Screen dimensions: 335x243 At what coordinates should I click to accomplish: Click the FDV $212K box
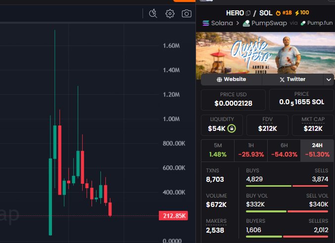(267, 125)
